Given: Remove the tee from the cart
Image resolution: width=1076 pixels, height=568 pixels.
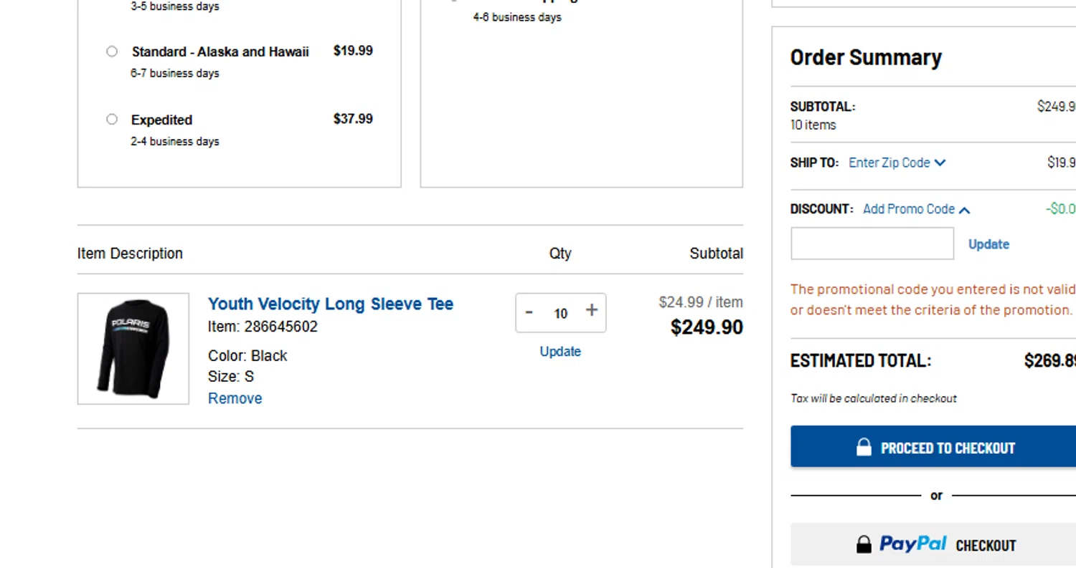Looking at the screenshot, I should coord(235,398).
